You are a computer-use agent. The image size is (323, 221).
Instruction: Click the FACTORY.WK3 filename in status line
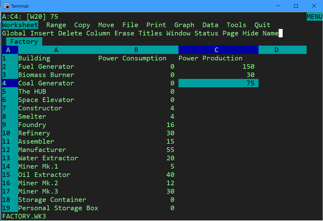(x=24, y=216)
